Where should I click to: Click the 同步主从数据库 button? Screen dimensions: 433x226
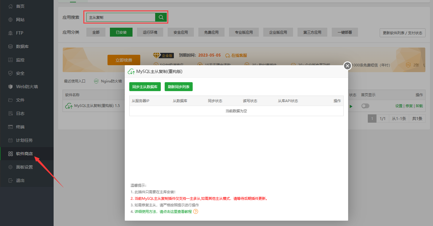[145, 87]
